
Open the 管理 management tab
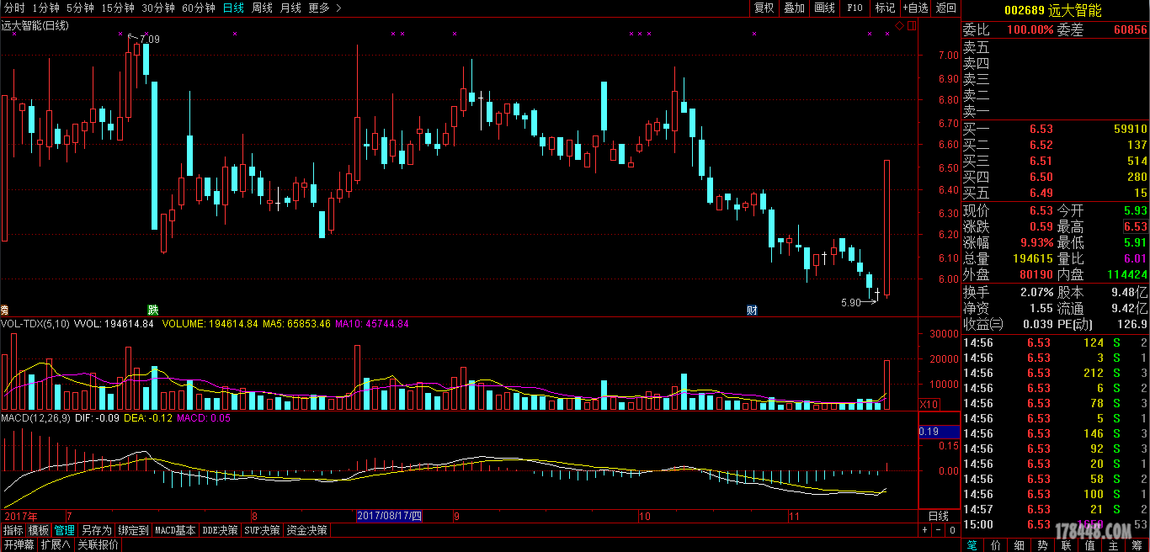pos(65,530)
